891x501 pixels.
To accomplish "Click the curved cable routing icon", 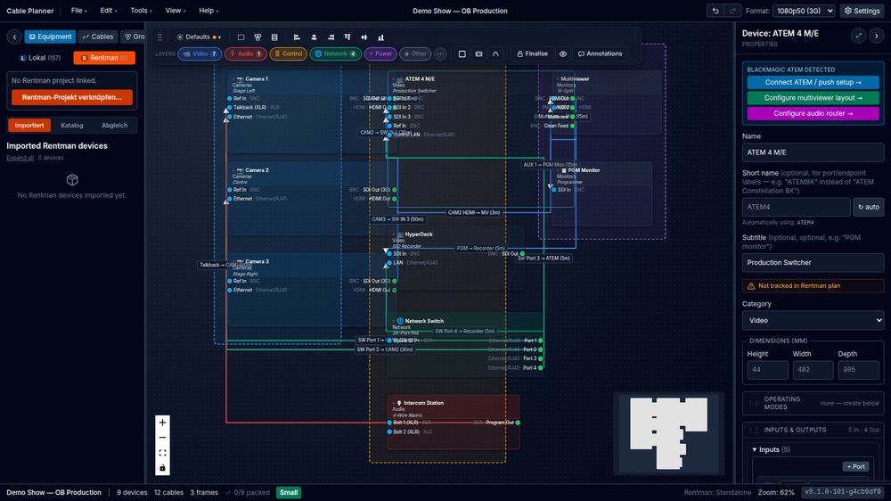I will 495,54.
